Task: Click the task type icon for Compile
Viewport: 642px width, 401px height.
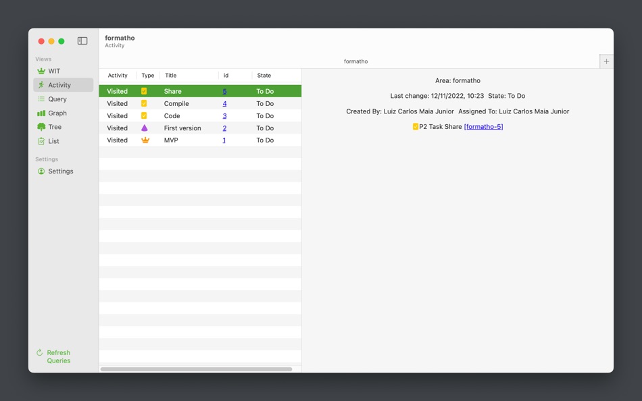Action: click(144, 103)
